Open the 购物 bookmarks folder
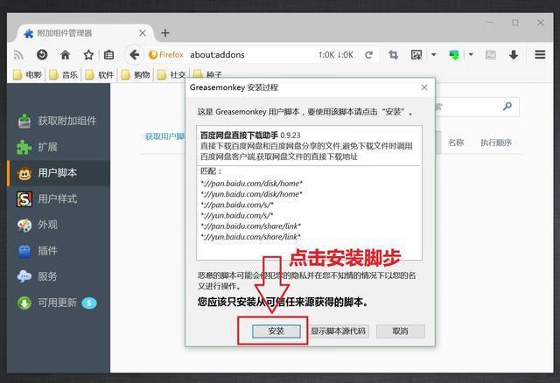The height and width of the screenshot is (383, 560). [x=135, y=75]
